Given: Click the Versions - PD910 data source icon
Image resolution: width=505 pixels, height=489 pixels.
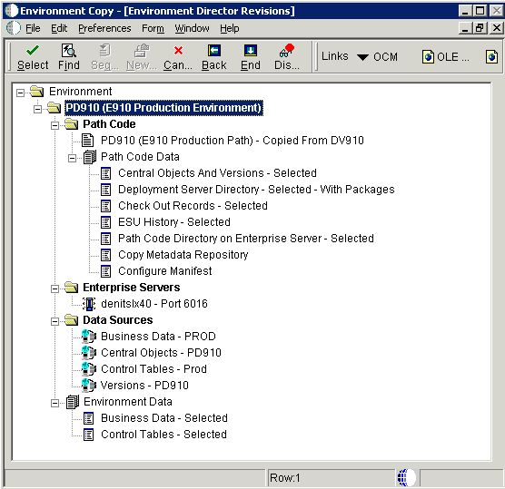Looking at the screenshot, I should 89,386.
